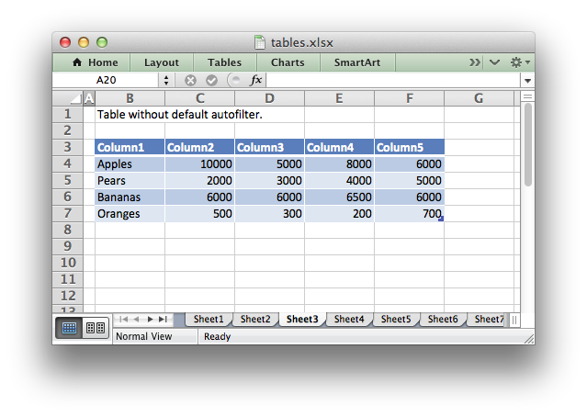Select column G header
Image resolution: width=587 pixels, height=417 pixels.
(479, 98)
